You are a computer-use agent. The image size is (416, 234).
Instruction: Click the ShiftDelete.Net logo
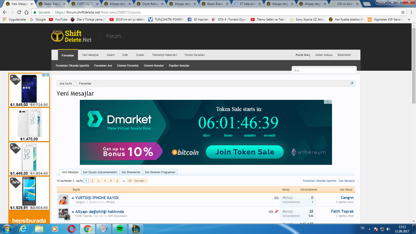pyautogui.click(x=71, y=36)
